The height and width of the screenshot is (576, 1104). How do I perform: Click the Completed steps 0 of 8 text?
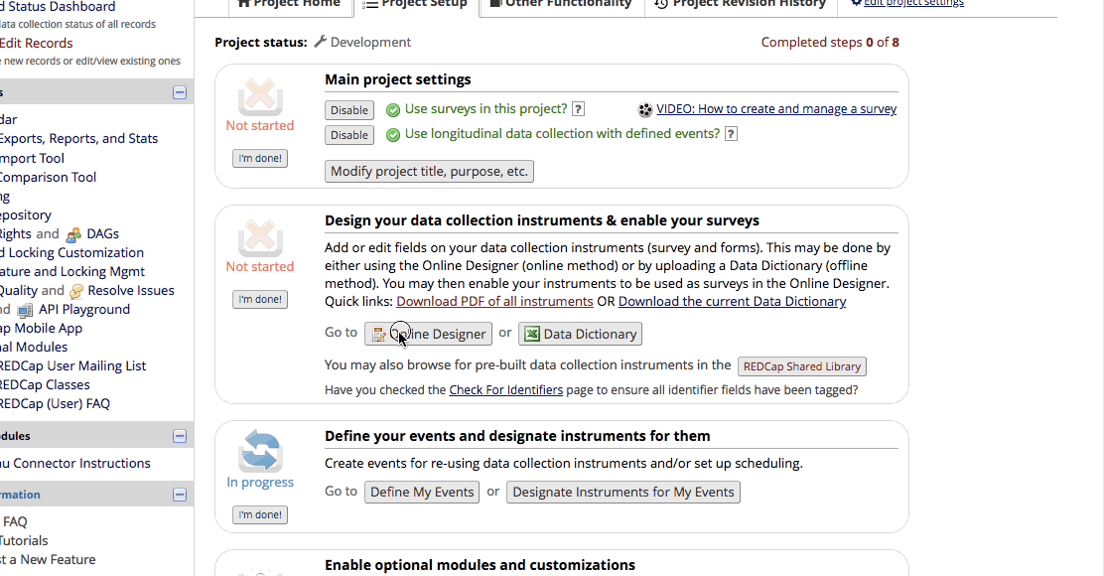(x=829, y=43)
